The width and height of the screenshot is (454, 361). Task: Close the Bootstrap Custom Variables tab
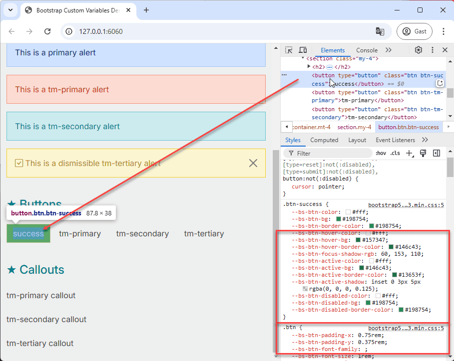pos(128,10)
